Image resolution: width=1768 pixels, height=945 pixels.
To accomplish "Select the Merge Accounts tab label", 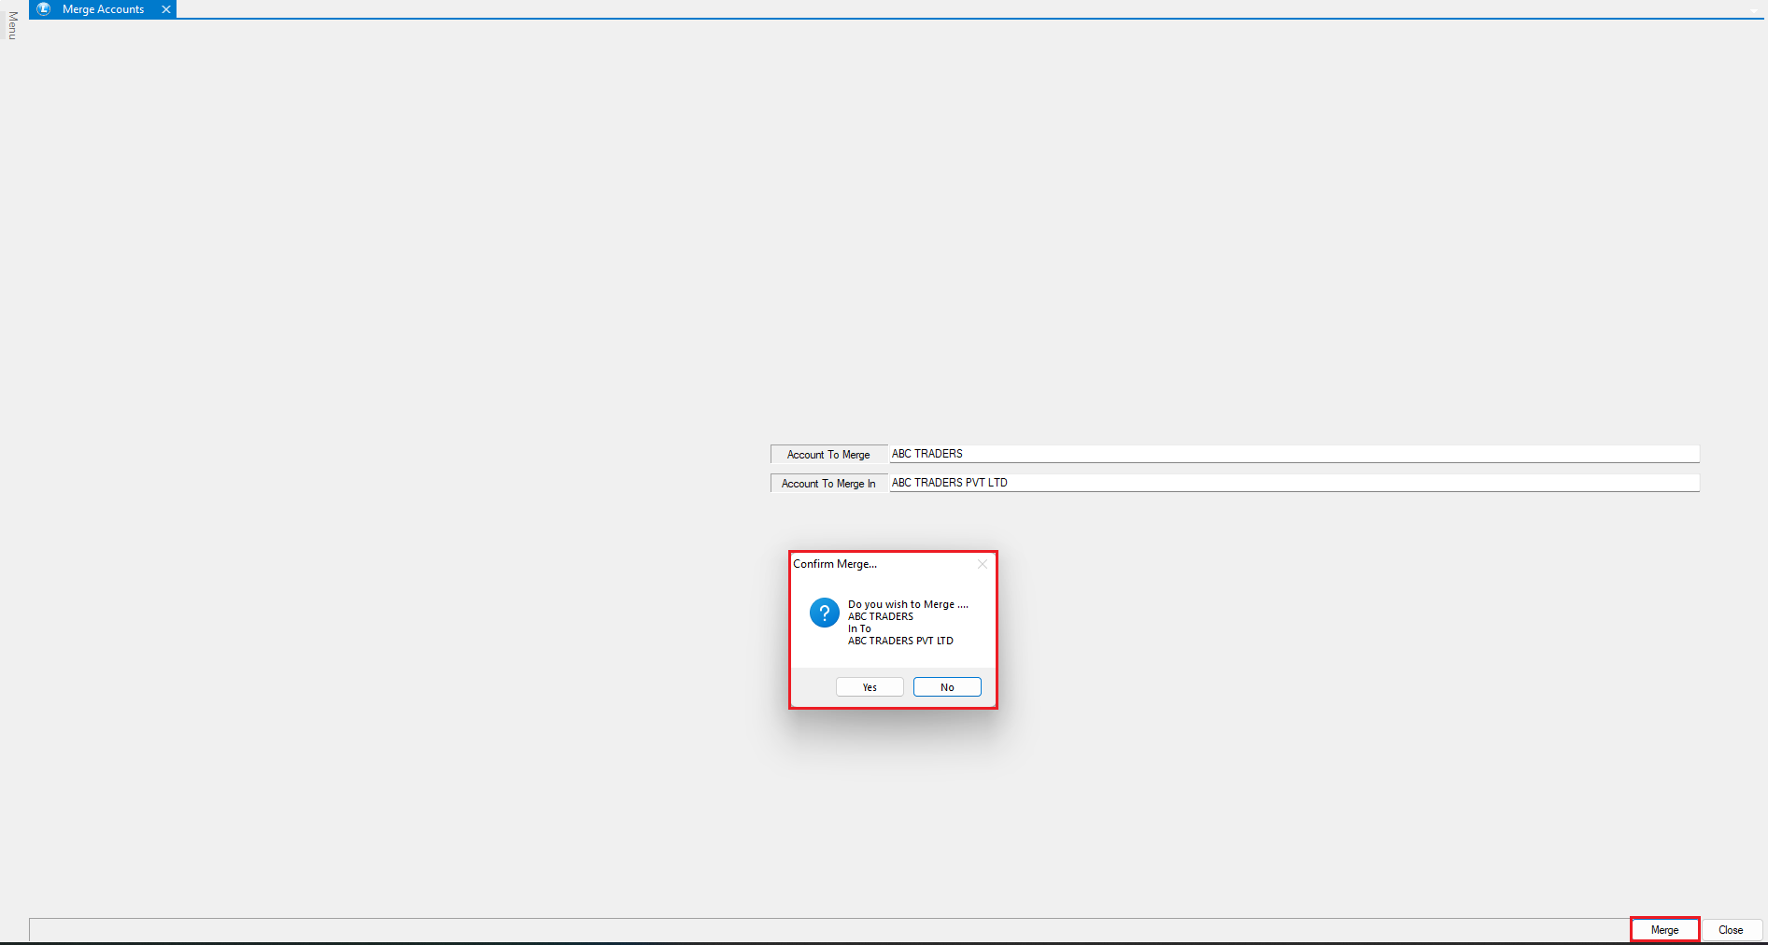I will click(x=103, y=9).
